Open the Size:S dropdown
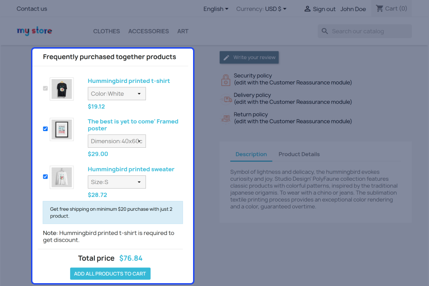The width and height of the screenshot is (429, 286). pos(117,182)
